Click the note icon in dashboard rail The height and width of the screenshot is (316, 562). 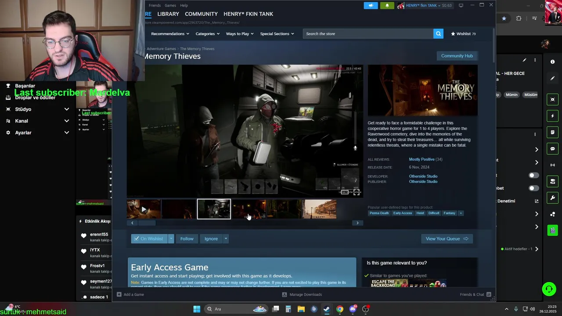(x=552, y=132)
